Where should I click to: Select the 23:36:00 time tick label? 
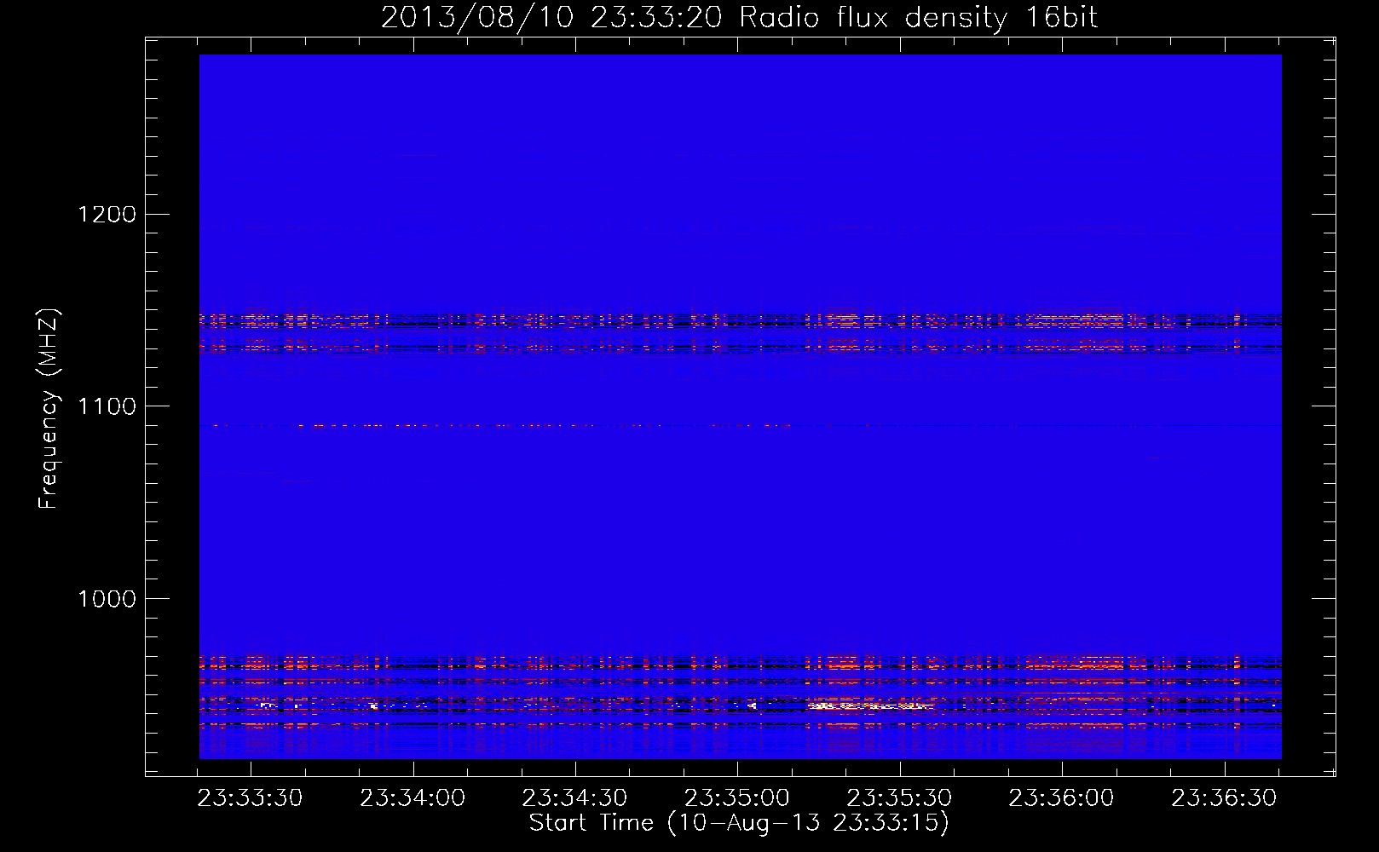[x=1062, y=798]
